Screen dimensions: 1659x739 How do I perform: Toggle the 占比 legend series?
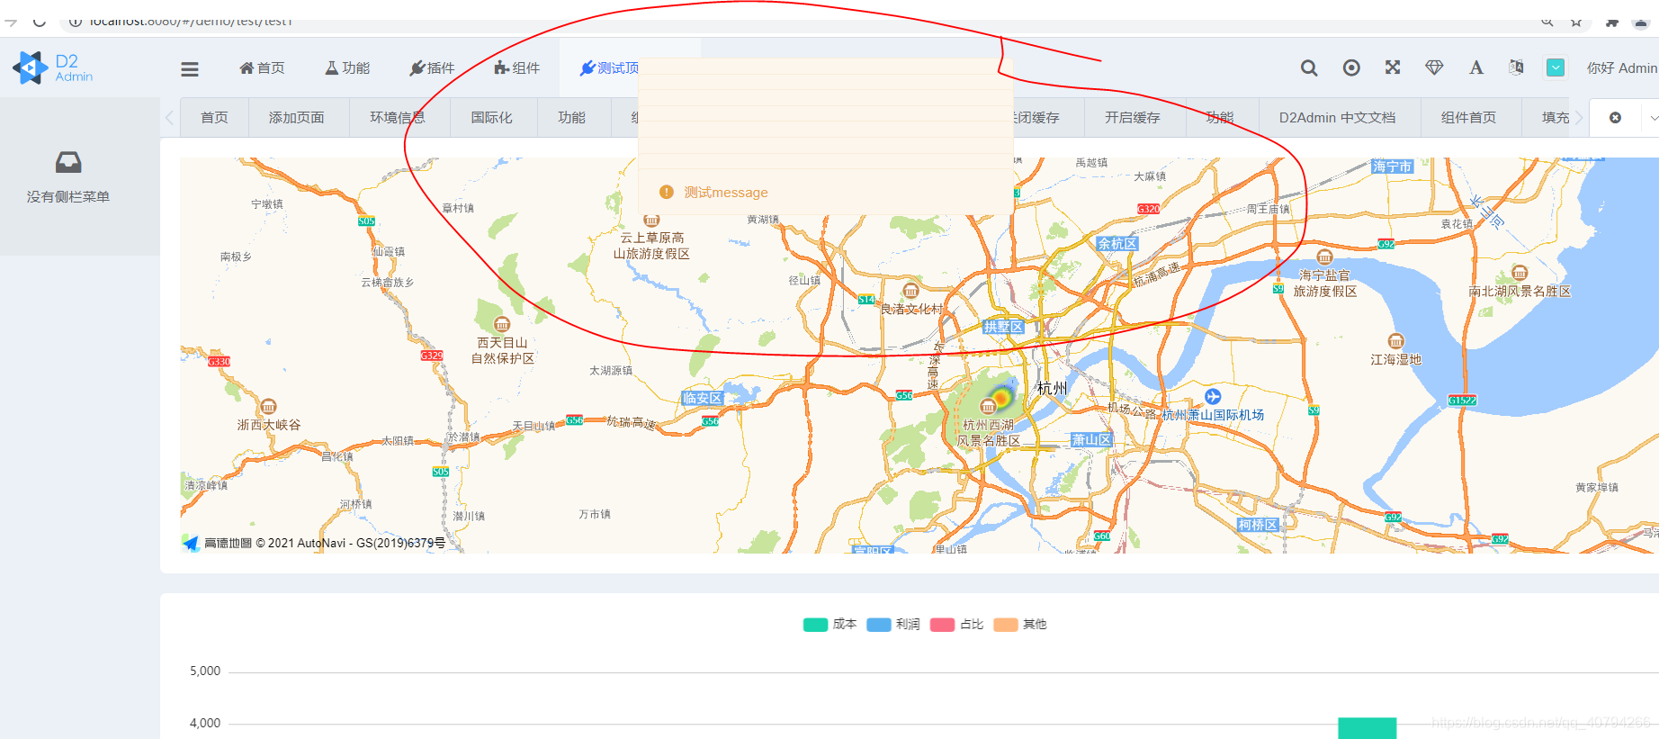(956, 624)
